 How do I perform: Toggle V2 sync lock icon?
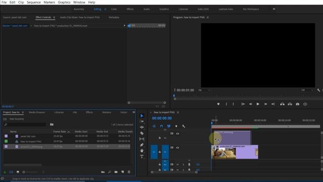pos(172,133)
